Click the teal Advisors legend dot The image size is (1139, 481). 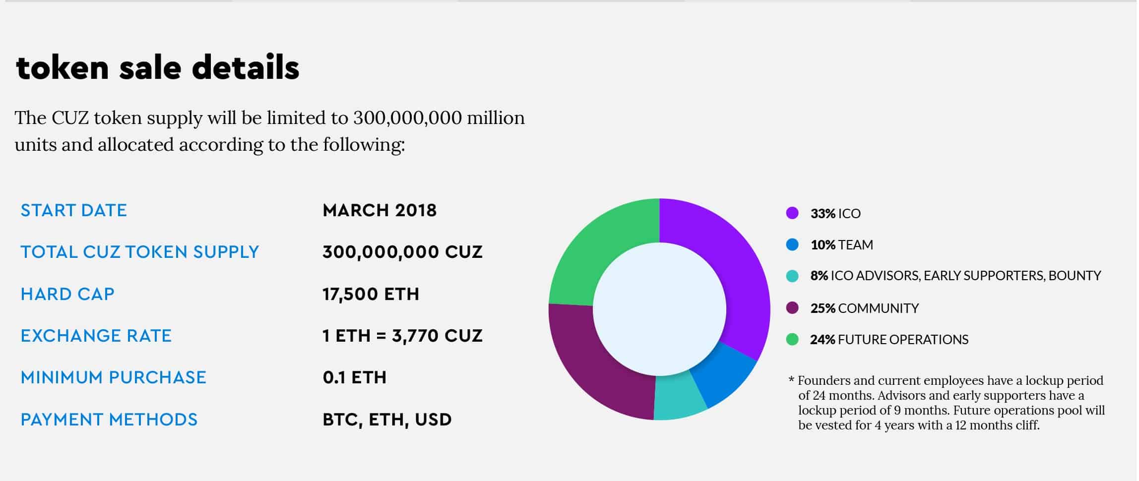792,276
